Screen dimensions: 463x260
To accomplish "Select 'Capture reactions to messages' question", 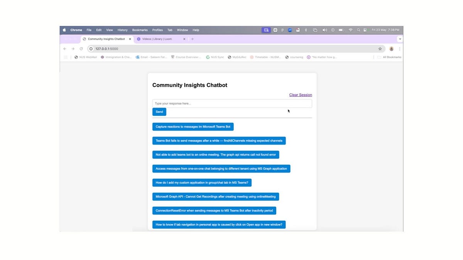I will [193, 127].
